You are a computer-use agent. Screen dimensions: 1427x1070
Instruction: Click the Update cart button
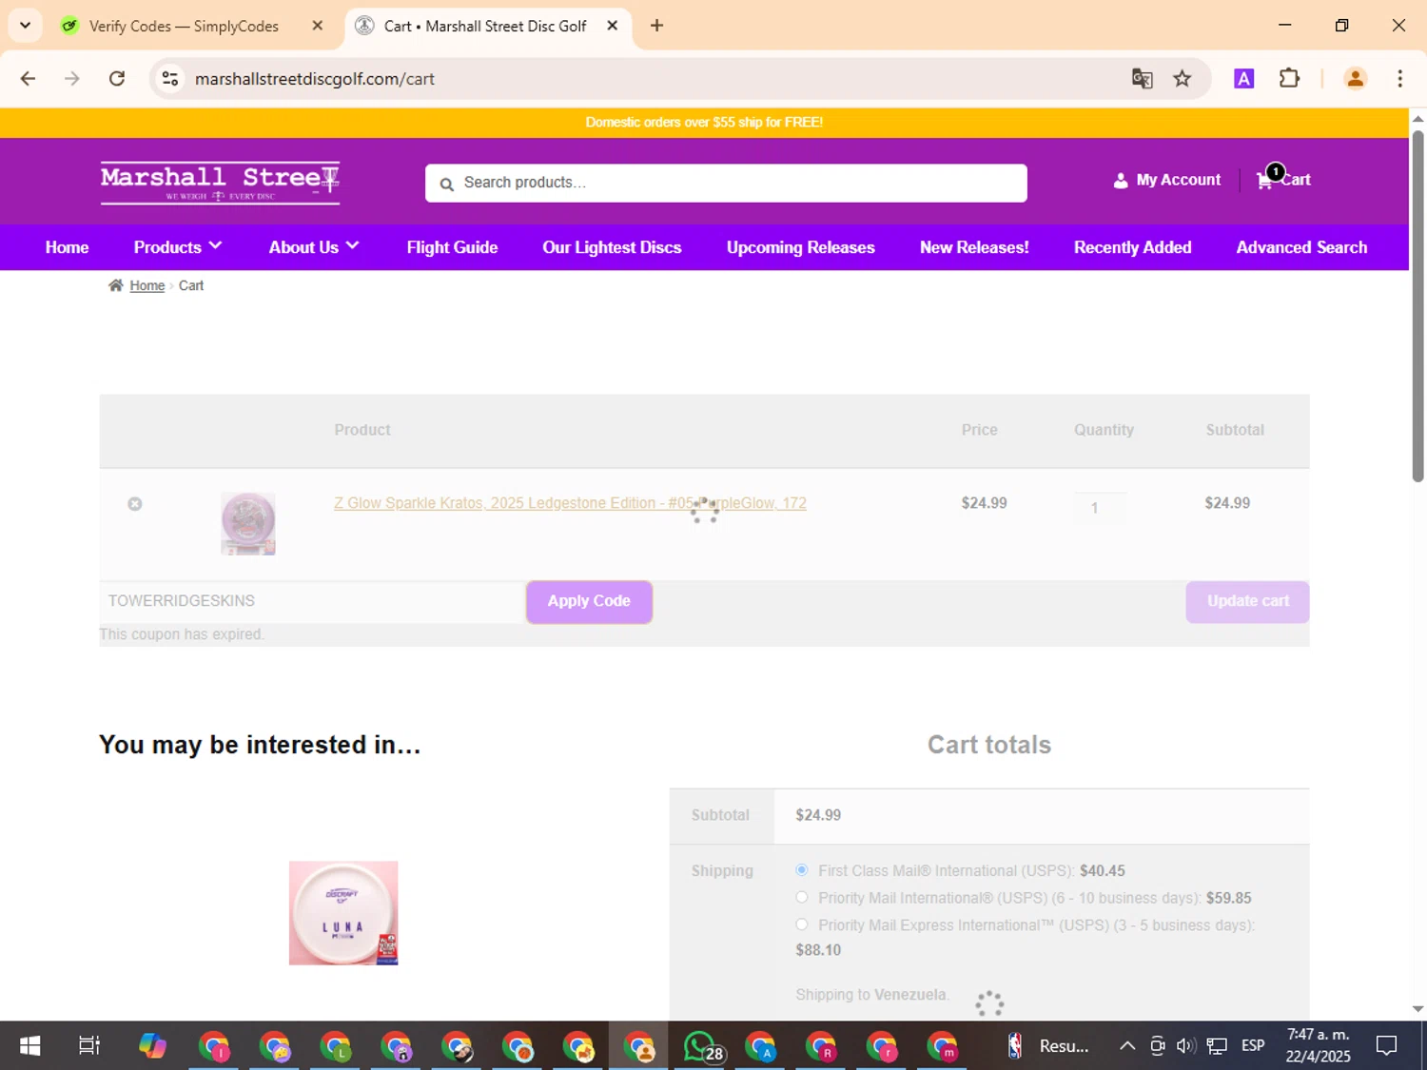point(1247,602)
